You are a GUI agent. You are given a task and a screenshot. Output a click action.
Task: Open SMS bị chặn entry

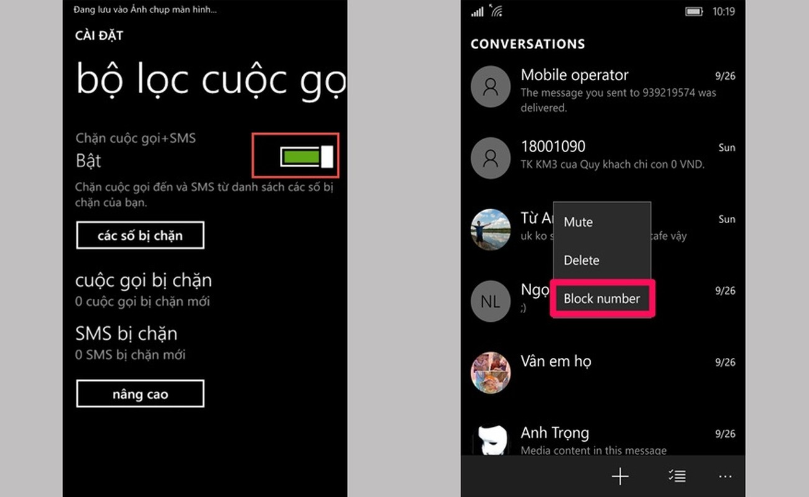[131, 342]
